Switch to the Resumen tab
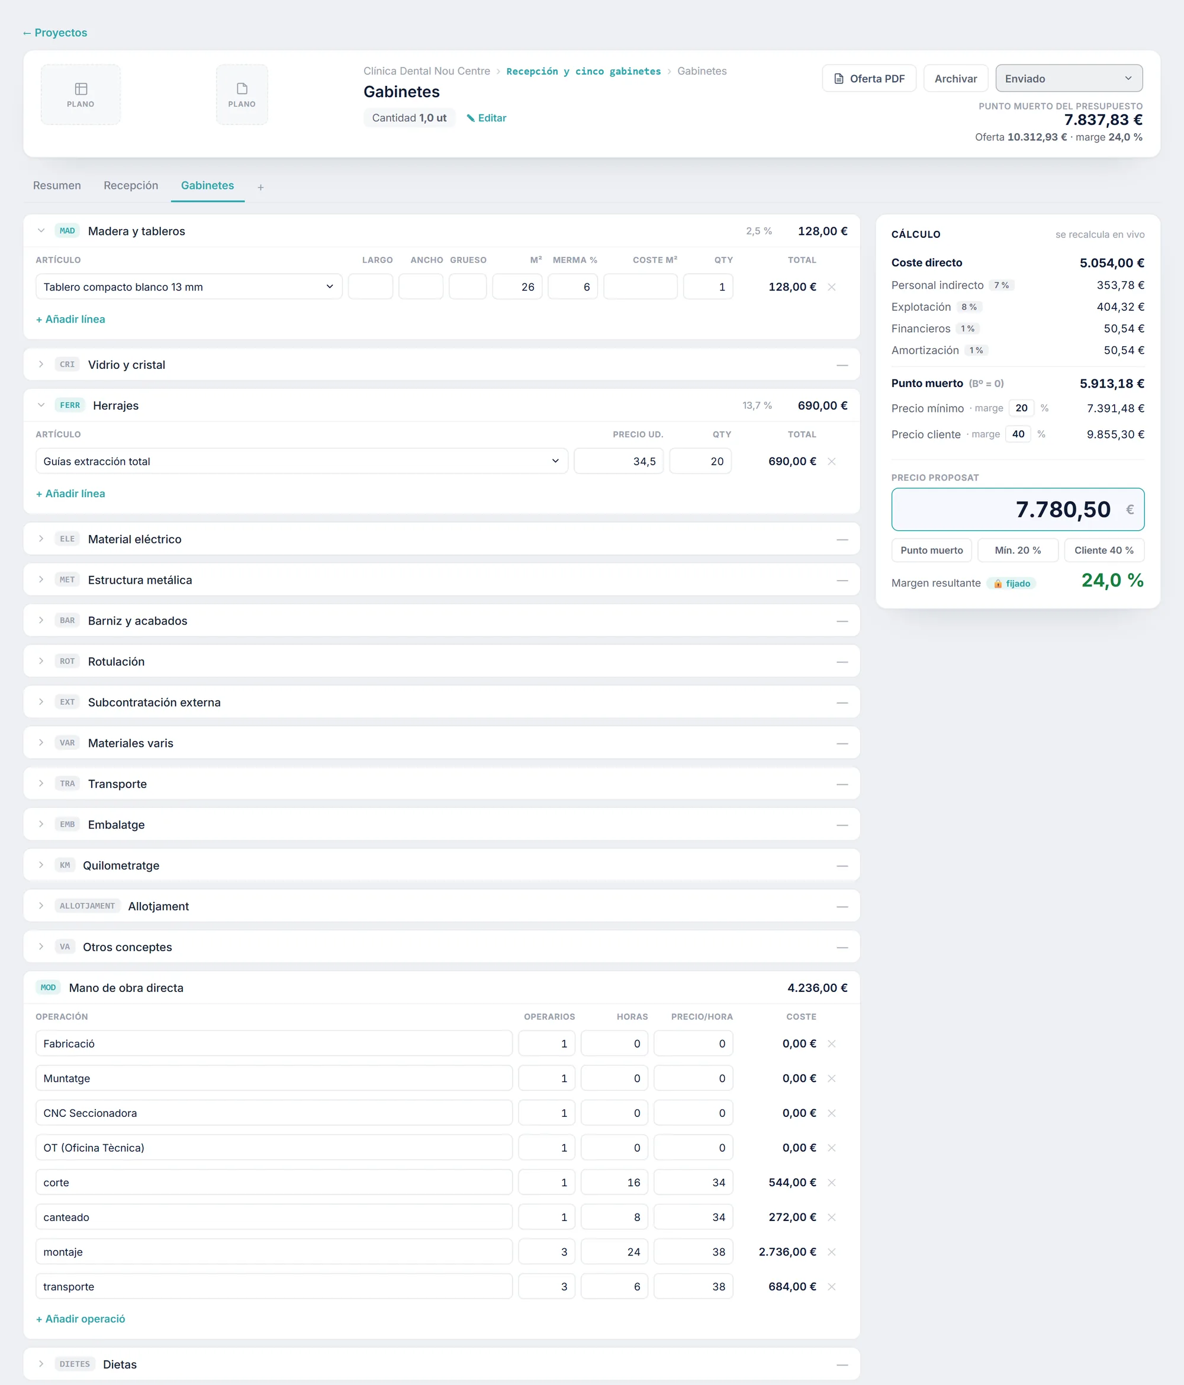 pyautogui.click(x=57, y=185)
